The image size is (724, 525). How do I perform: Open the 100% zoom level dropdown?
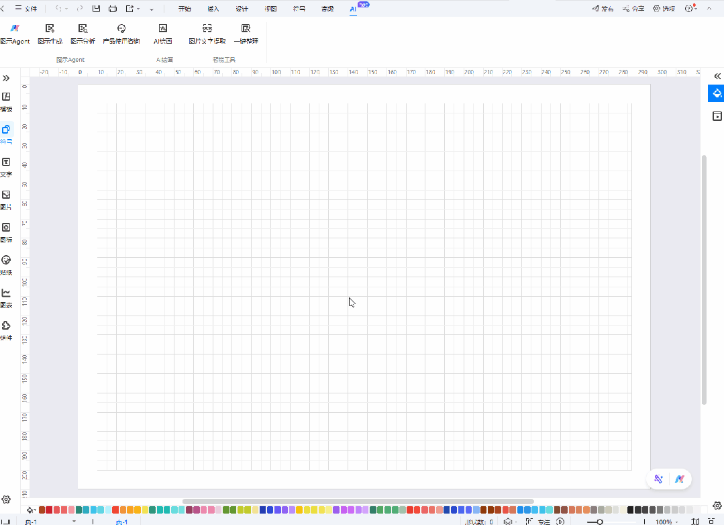667,521
